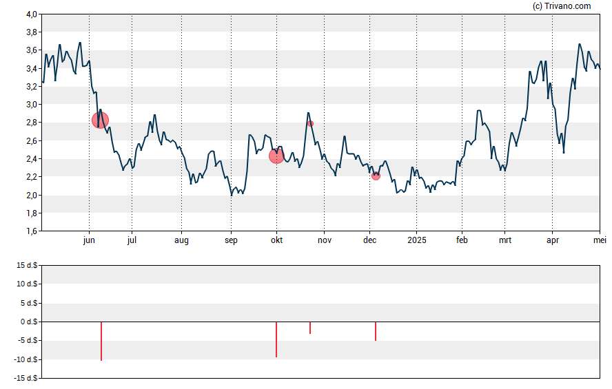612x389 pixels.
Task: Click the October red bar in lower chart
Action: click(276, 339)
